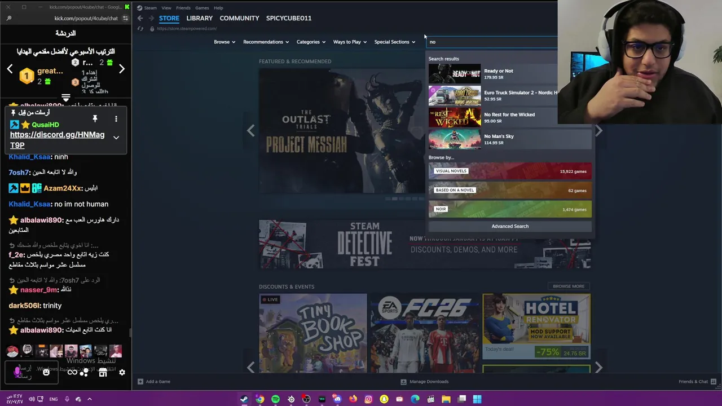Click the discounts carousel previous arrow
The image size is (722, 406).
tap(250, 368)
